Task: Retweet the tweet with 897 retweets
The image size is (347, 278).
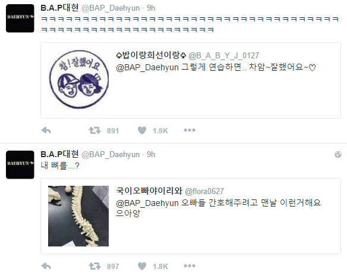Action: coord(94,266)
